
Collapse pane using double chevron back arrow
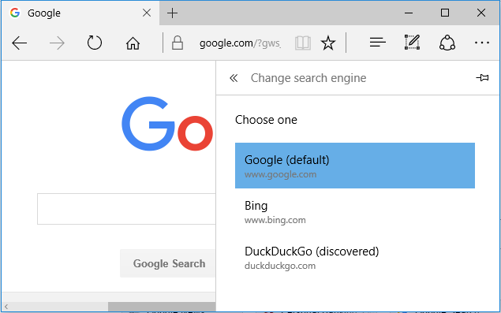tap(234, 78)
